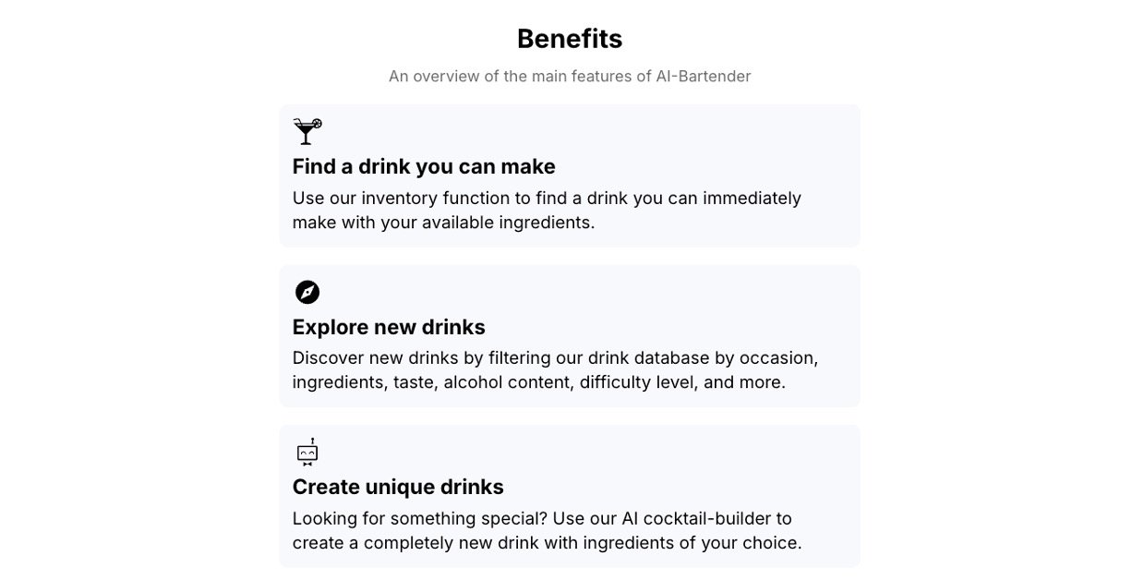
Task: Click the compass icon above Explore new drinks
Action: pos(307,292)
